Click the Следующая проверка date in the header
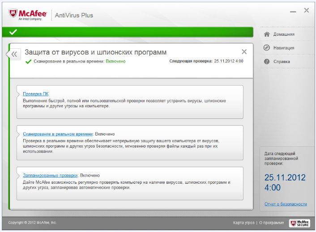 click(x=229, y=61)
